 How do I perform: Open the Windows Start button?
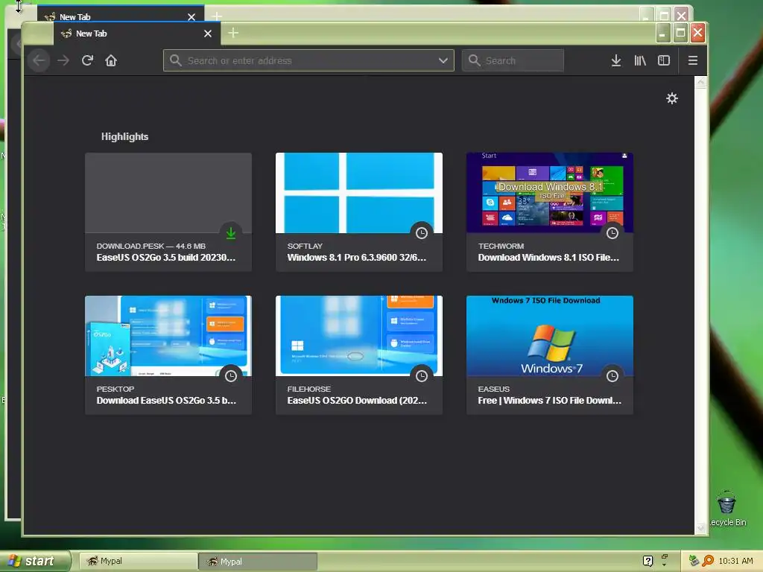coord(34,561)
